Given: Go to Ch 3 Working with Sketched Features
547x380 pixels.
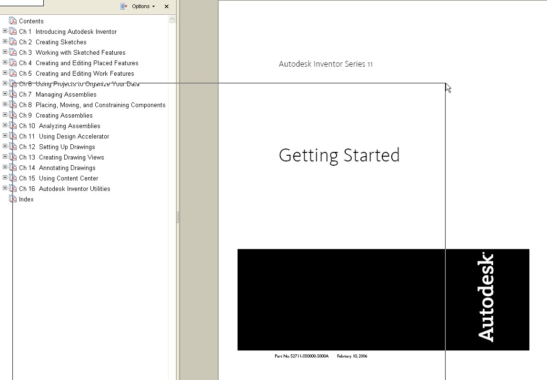Looking at the screenshot, I should [x=72, y=53].
